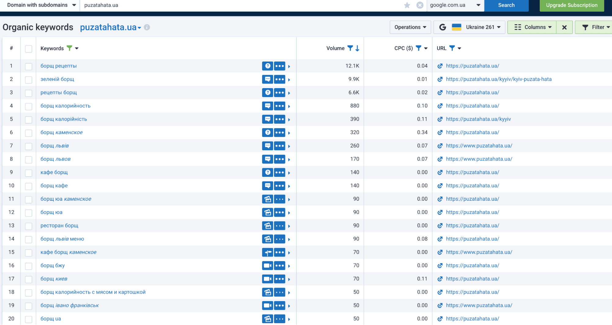Click three-dots icon for кафе борщ row
This screenshot has width=612, height=325.
tap(280, 172)
